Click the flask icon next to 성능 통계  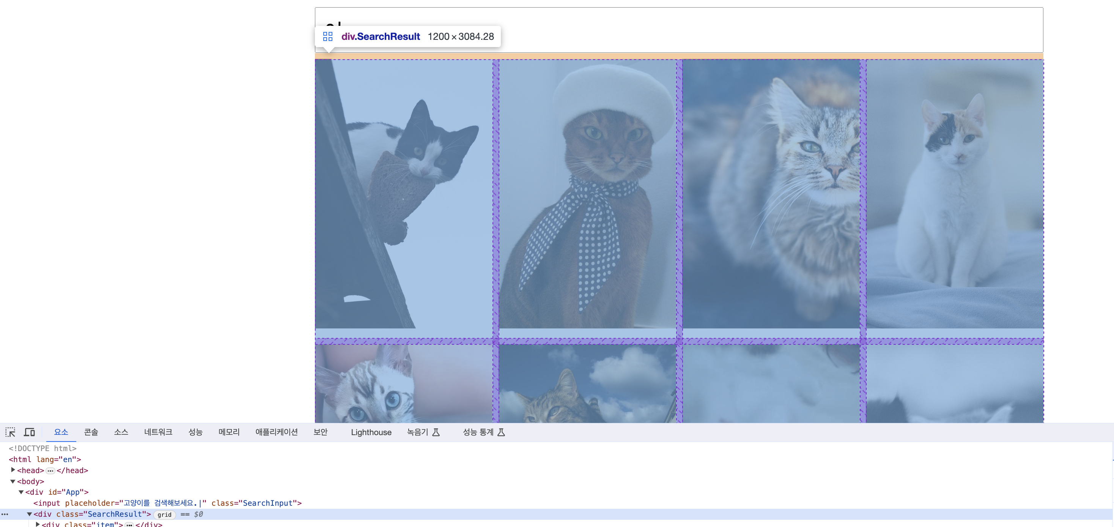pos(501,432)
